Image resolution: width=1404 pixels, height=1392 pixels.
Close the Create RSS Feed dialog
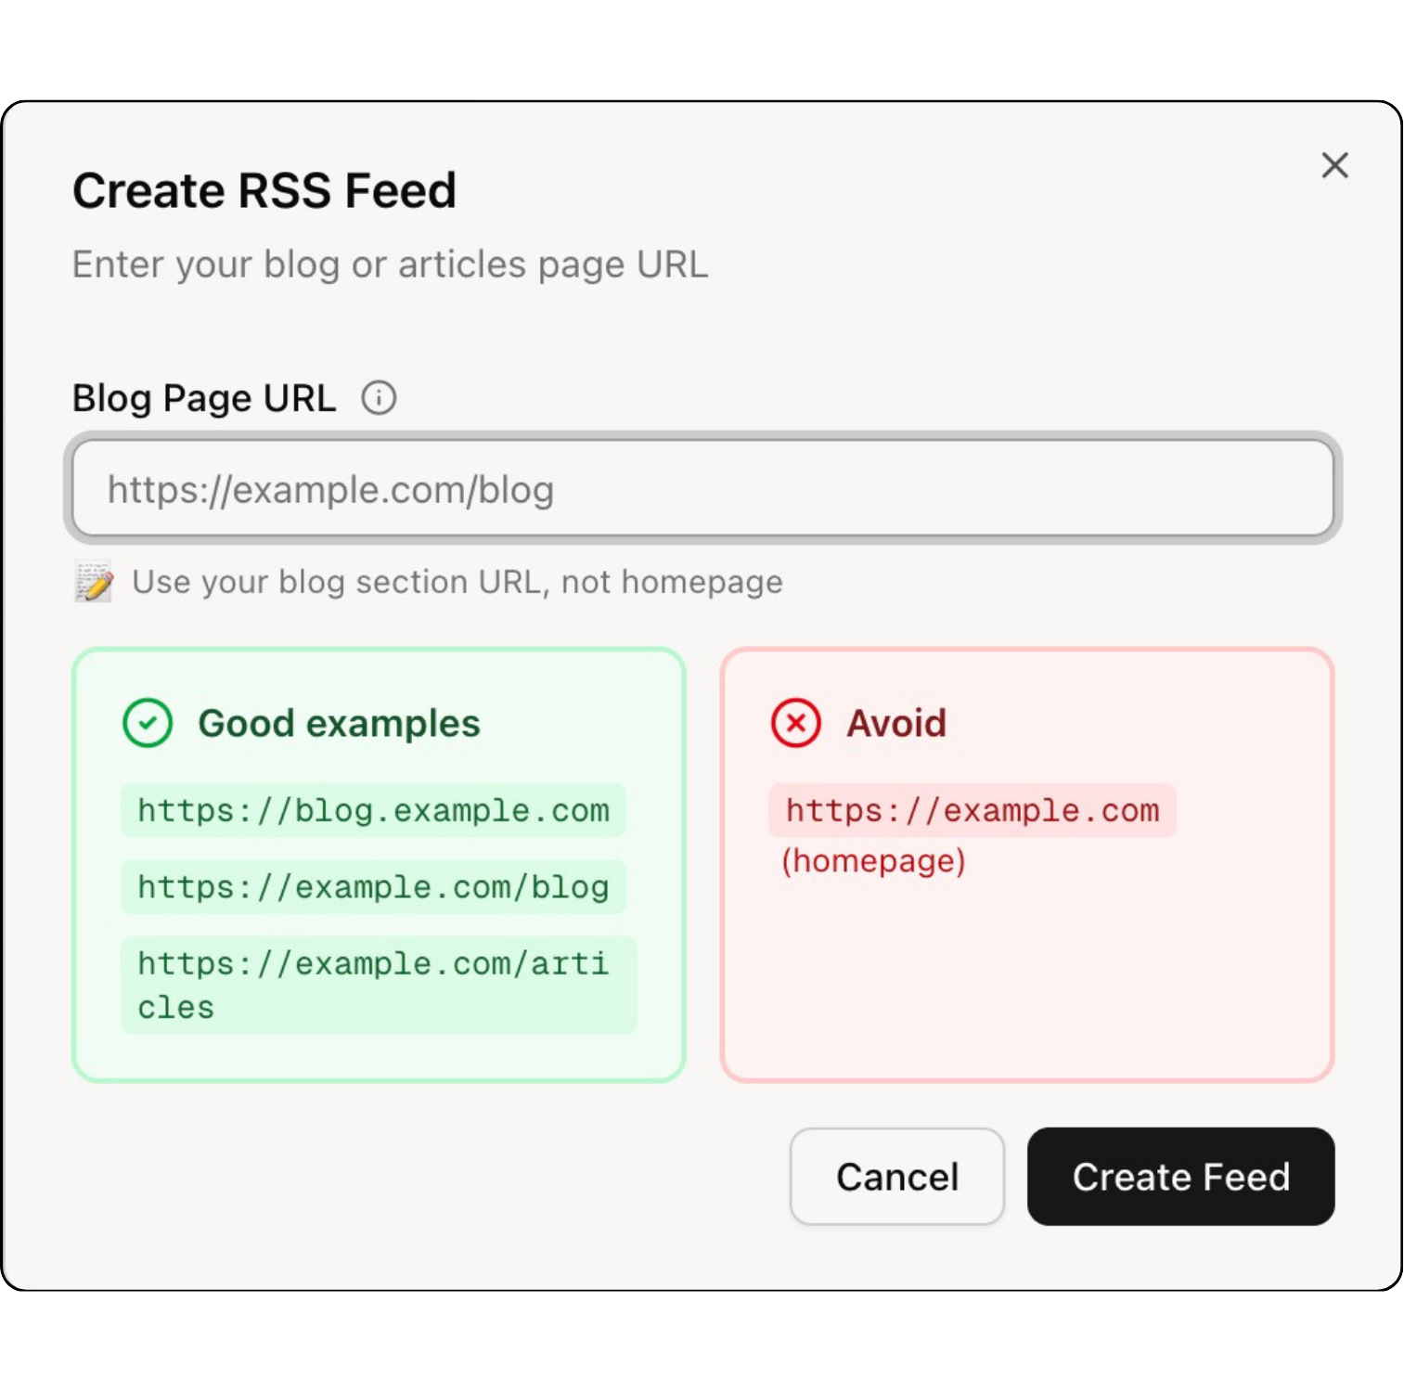click(x=1333, y=165)
